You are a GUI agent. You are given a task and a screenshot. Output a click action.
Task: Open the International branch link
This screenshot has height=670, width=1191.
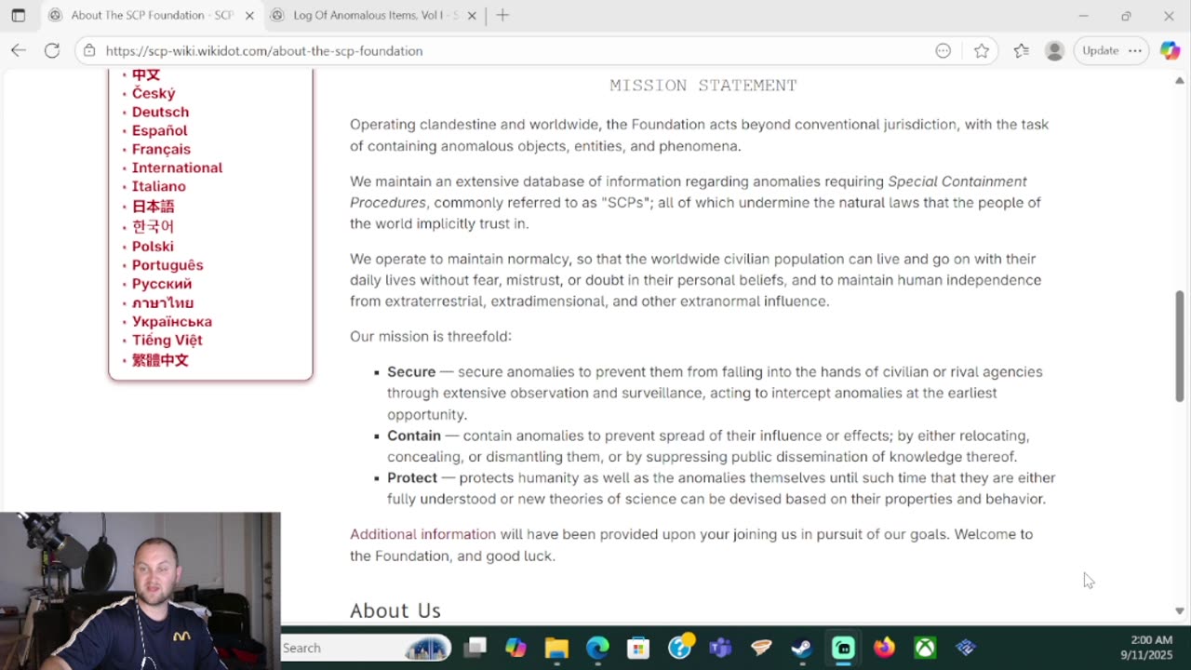[177, 167]
